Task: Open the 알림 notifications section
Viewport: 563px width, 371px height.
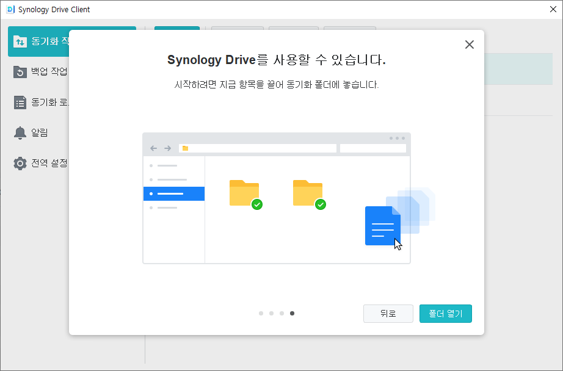Action: click(x=40, y=133)
